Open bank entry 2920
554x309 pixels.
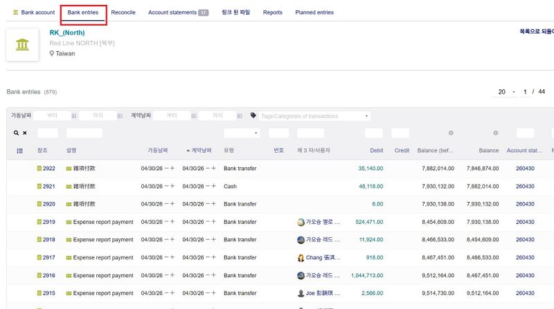tap(48, 204)
